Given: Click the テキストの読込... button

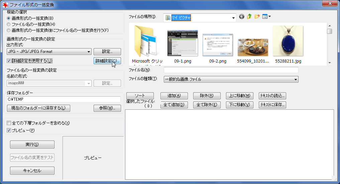Looking at the screenshot, I should [272, 96].
